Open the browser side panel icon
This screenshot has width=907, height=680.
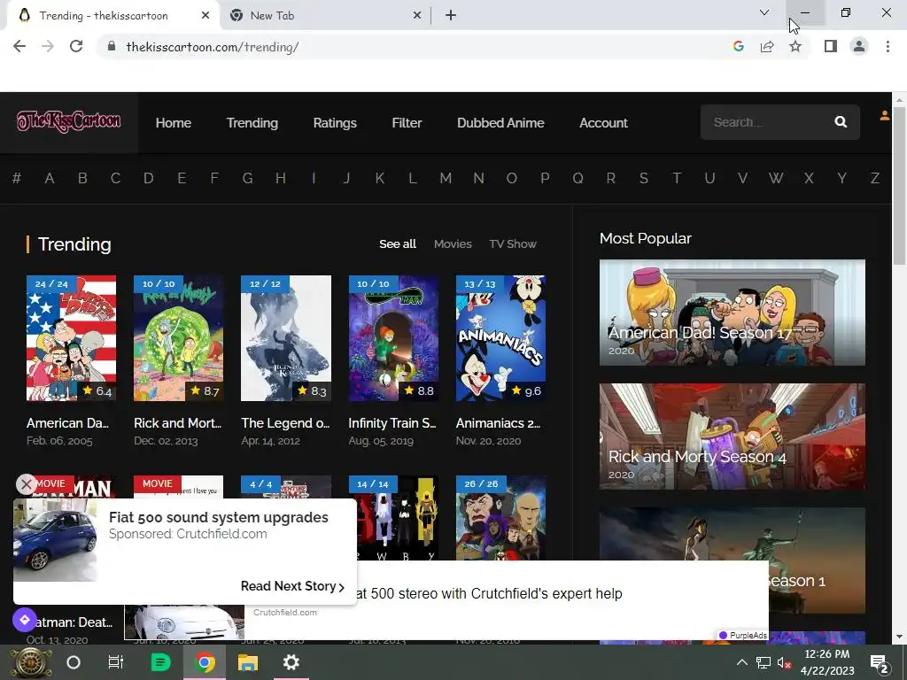(x=831, y=46)
